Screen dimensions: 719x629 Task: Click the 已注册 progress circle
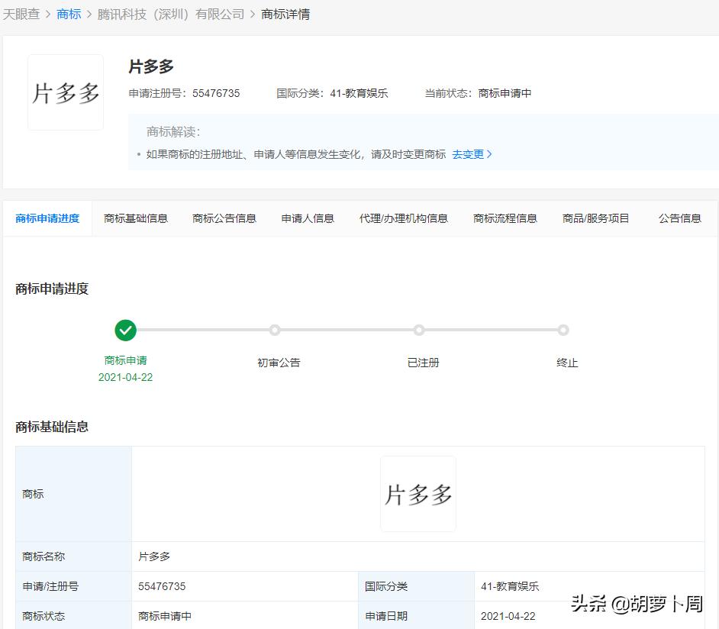418,330
